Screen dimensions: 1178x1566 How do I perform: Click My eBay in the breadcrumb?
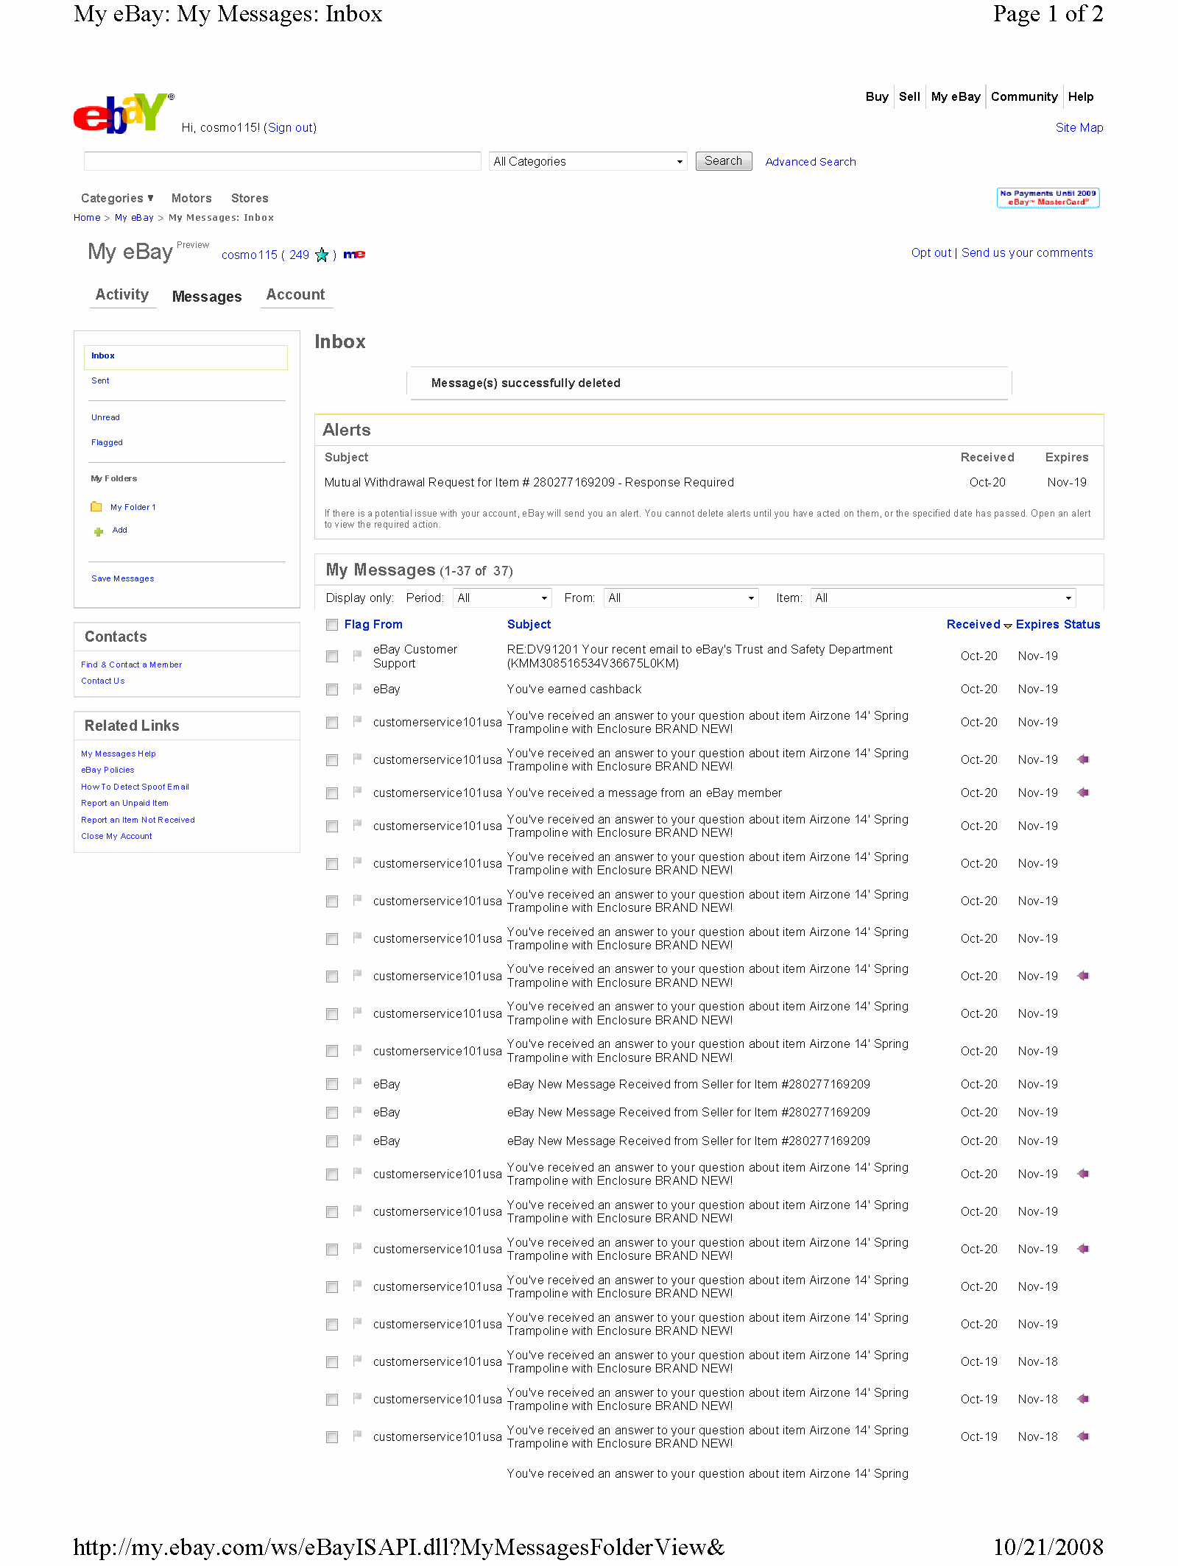[x=134, y=218]
